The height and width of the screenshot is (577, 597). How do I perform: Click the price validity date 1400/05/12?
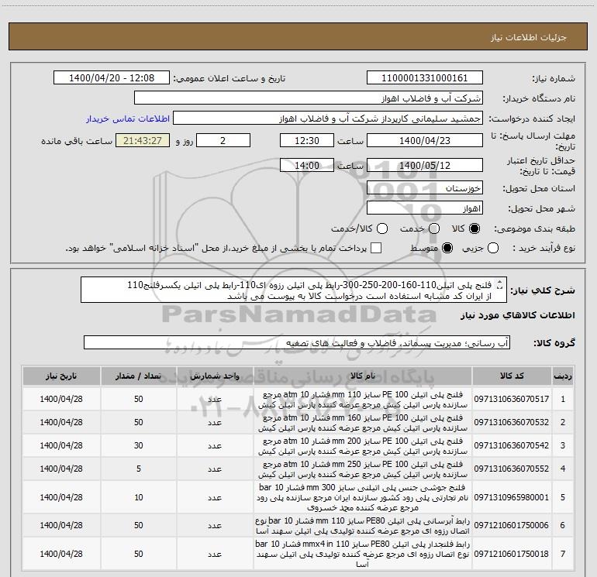point(425,165)
